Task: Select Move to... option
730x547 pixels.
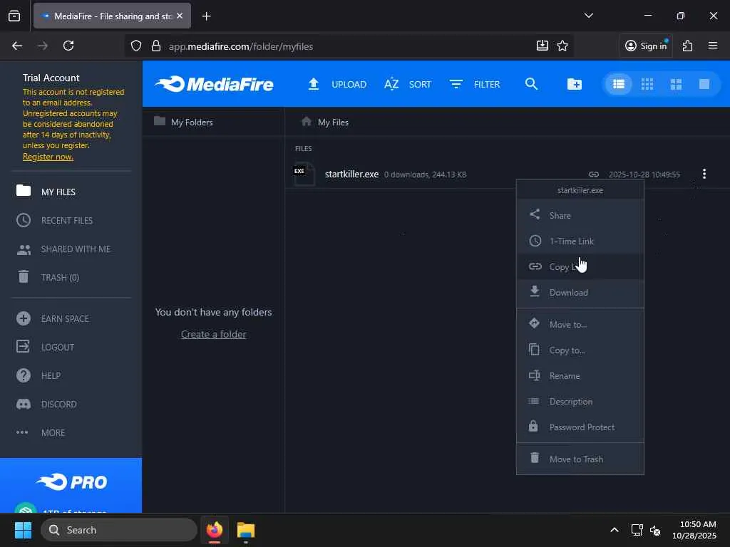Action: click(x=580, y=324)
